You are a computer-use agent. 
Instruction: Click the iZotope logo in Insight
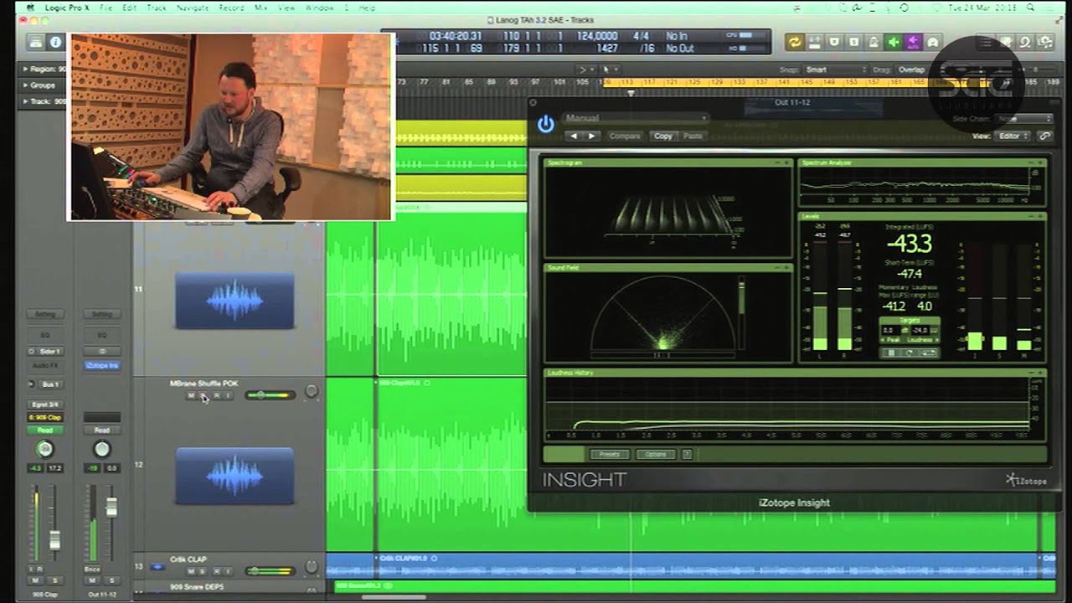1026,480
